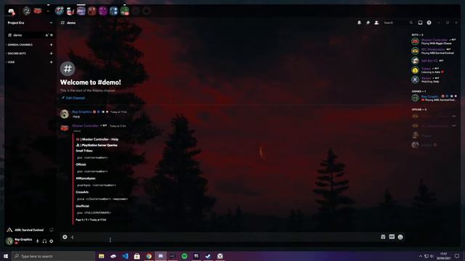This screenshot has height=261, width=465.
Task: Click into the Search field
Action: [x=397, y=22]
